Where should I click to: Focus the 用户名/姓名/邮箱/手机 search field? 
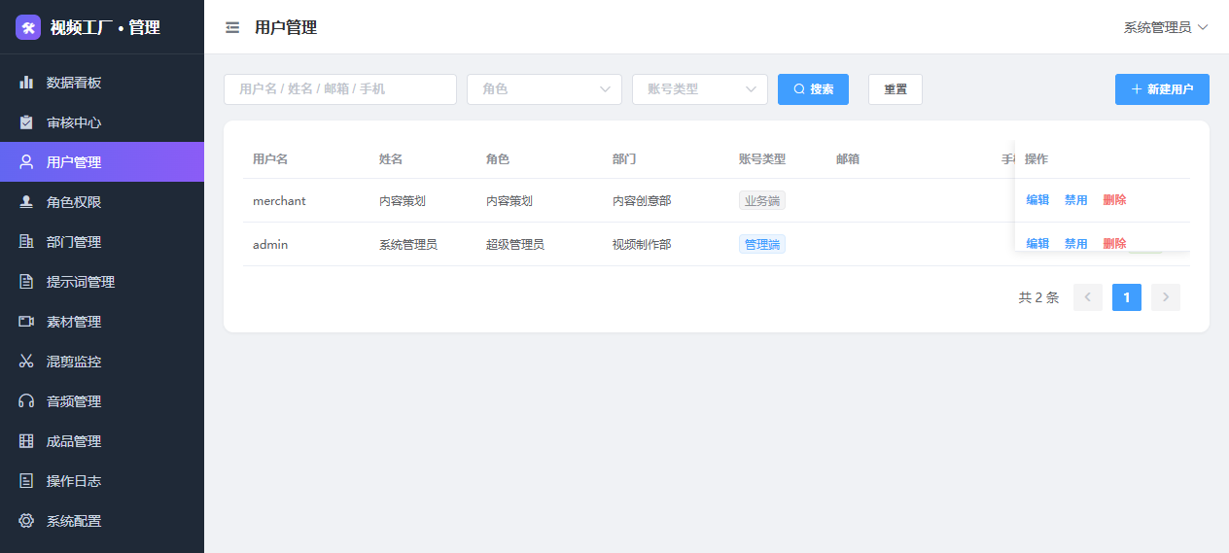[x=340, y=89]
